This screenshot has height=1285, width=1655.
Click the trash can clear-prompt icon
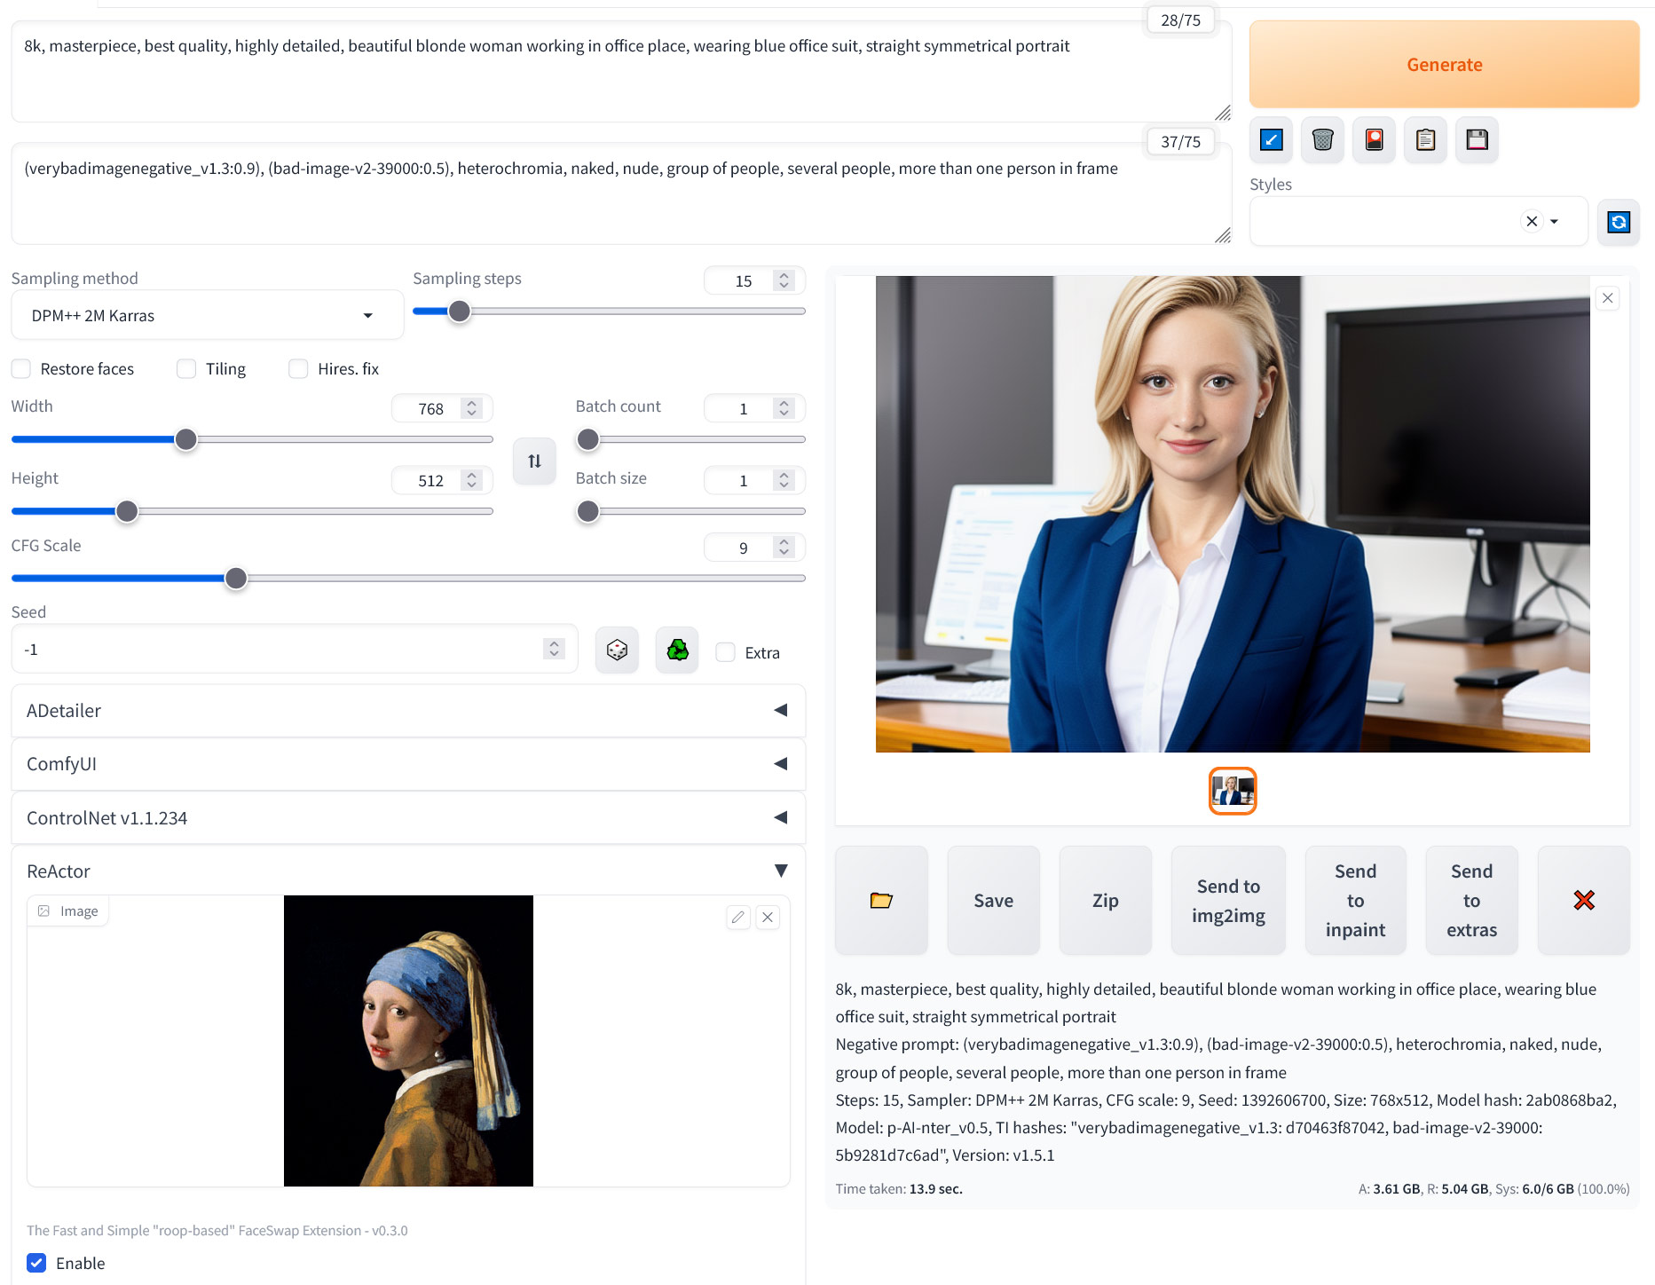click(x=1322, y=140)
